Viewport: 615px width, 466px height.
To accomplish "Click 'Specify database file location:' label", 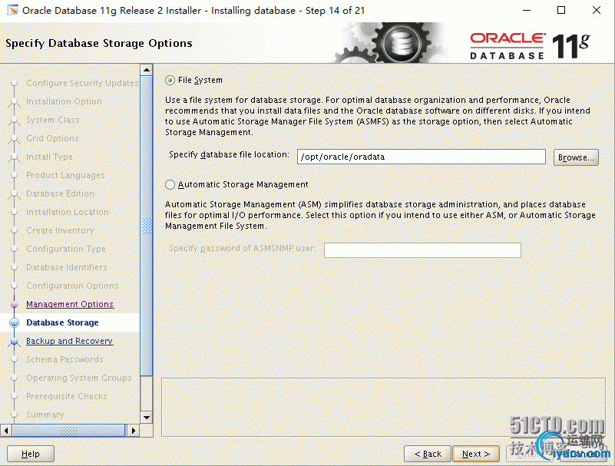I will tap(229, 154).
